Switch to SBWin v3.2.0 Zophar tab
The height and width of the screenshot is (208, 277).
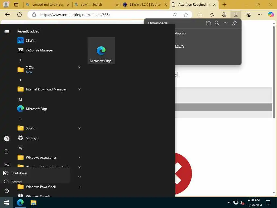tap(145, 5)
